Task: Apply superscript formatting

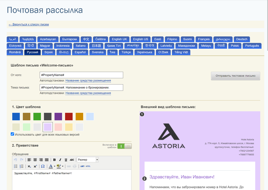Action: pos(35,166)
